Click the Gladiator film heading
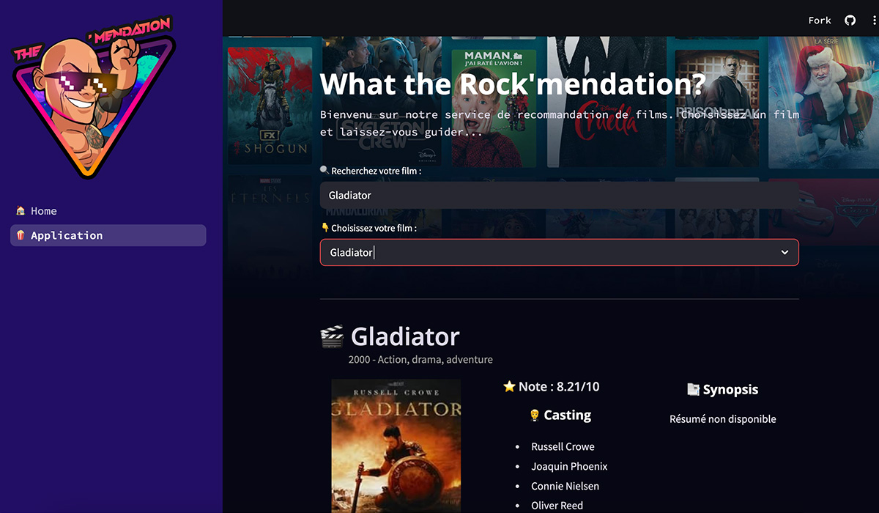This screenshot has width=879, height=513. 405,336
